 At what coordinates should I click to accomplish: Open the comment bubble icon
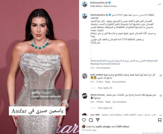[x=91, y=120]
